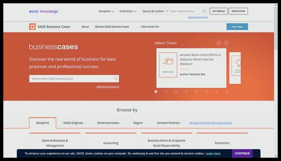Click Advanced search below the Business Cases search
This screenshot has width=281, height=161.
(x=107, y=87)
